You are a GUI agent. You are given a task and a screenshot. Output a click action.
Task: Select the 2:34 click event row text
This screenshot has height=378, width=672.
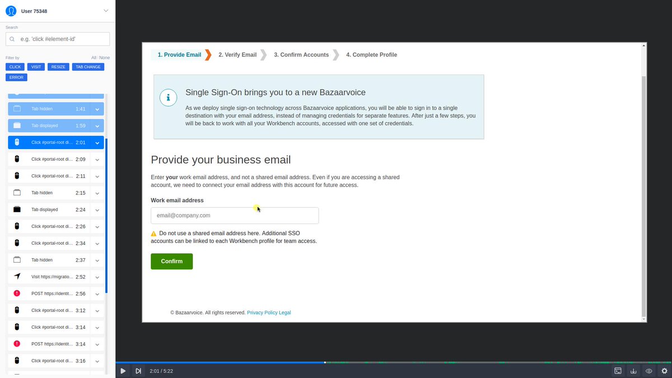click(52, 243)
